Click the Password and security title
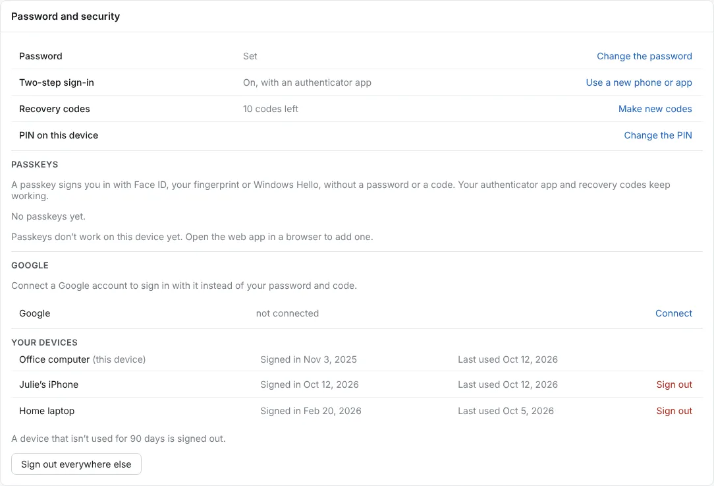Screen dimensions: 714x486 click(66, 16)
